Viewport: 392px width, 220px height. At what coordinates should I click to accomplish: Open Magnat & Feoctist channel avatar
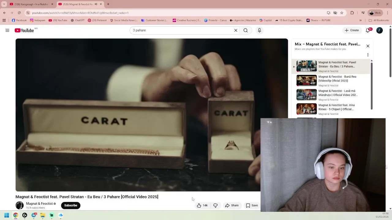(20, 205)
